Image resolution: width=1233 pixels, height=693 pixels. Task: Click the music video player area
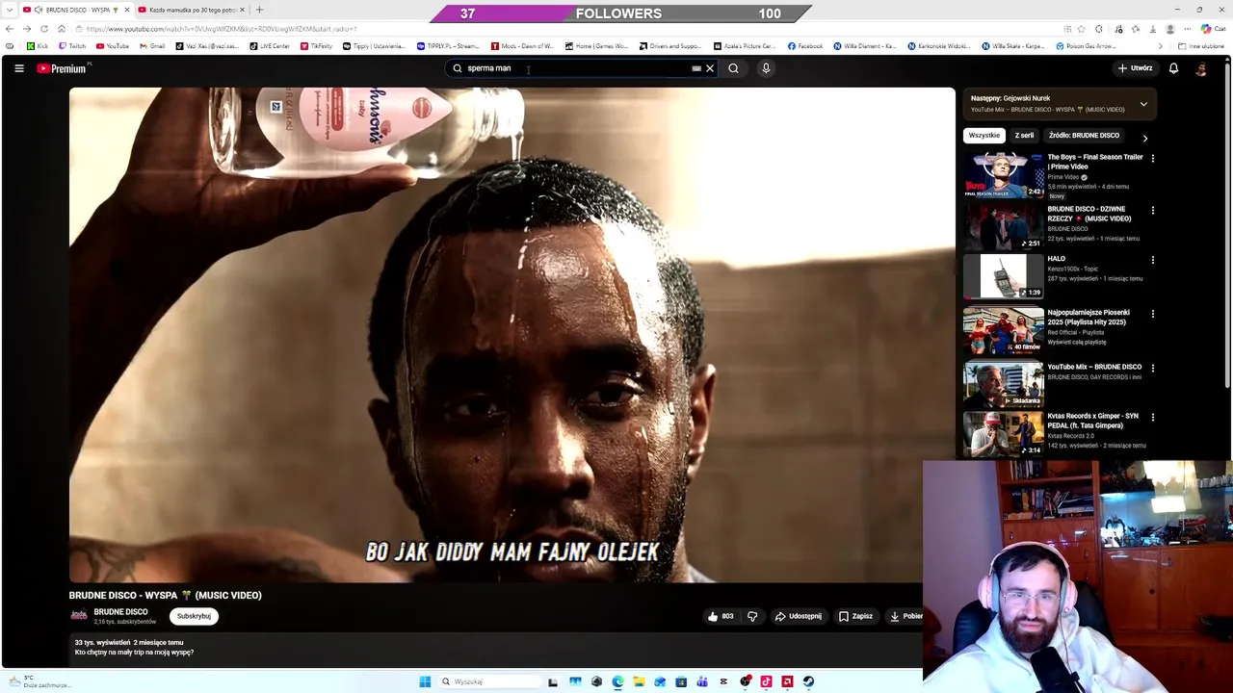click(x=512, y=335)
